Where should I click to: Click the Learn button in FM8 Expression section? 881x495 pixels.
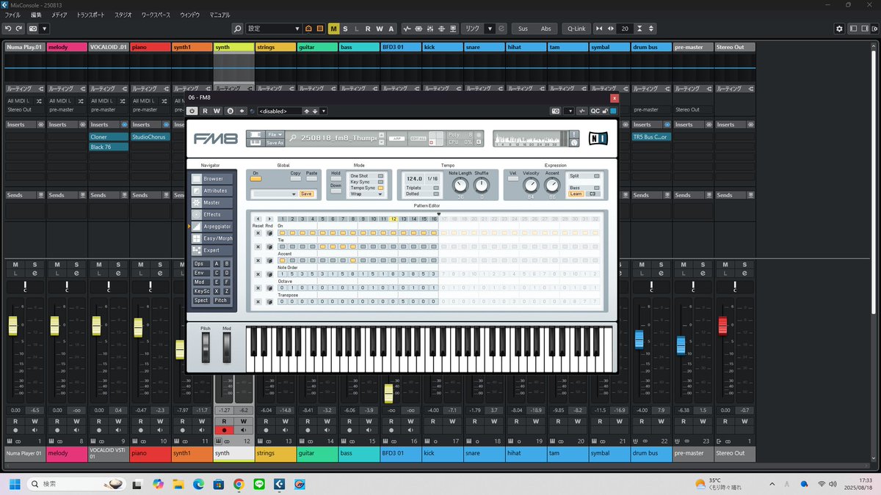pos(577,194)
